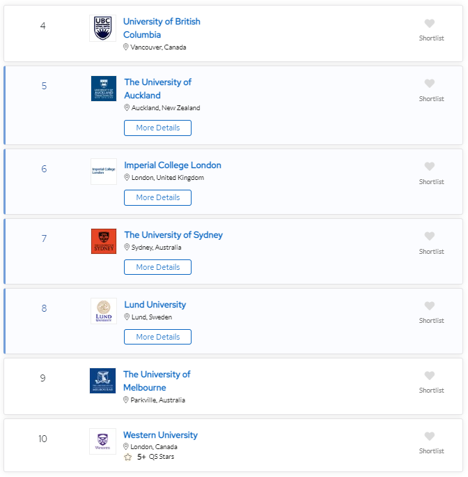Toggle shortlist heart for University of Auckland
This screenshot has width=468, height=477.
[x=430, y=84]
